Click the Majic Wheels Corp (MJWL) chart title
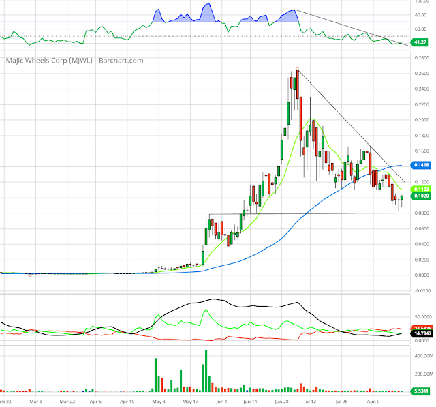Viewport: 436px width, 407px height. [x=74, y=61]
